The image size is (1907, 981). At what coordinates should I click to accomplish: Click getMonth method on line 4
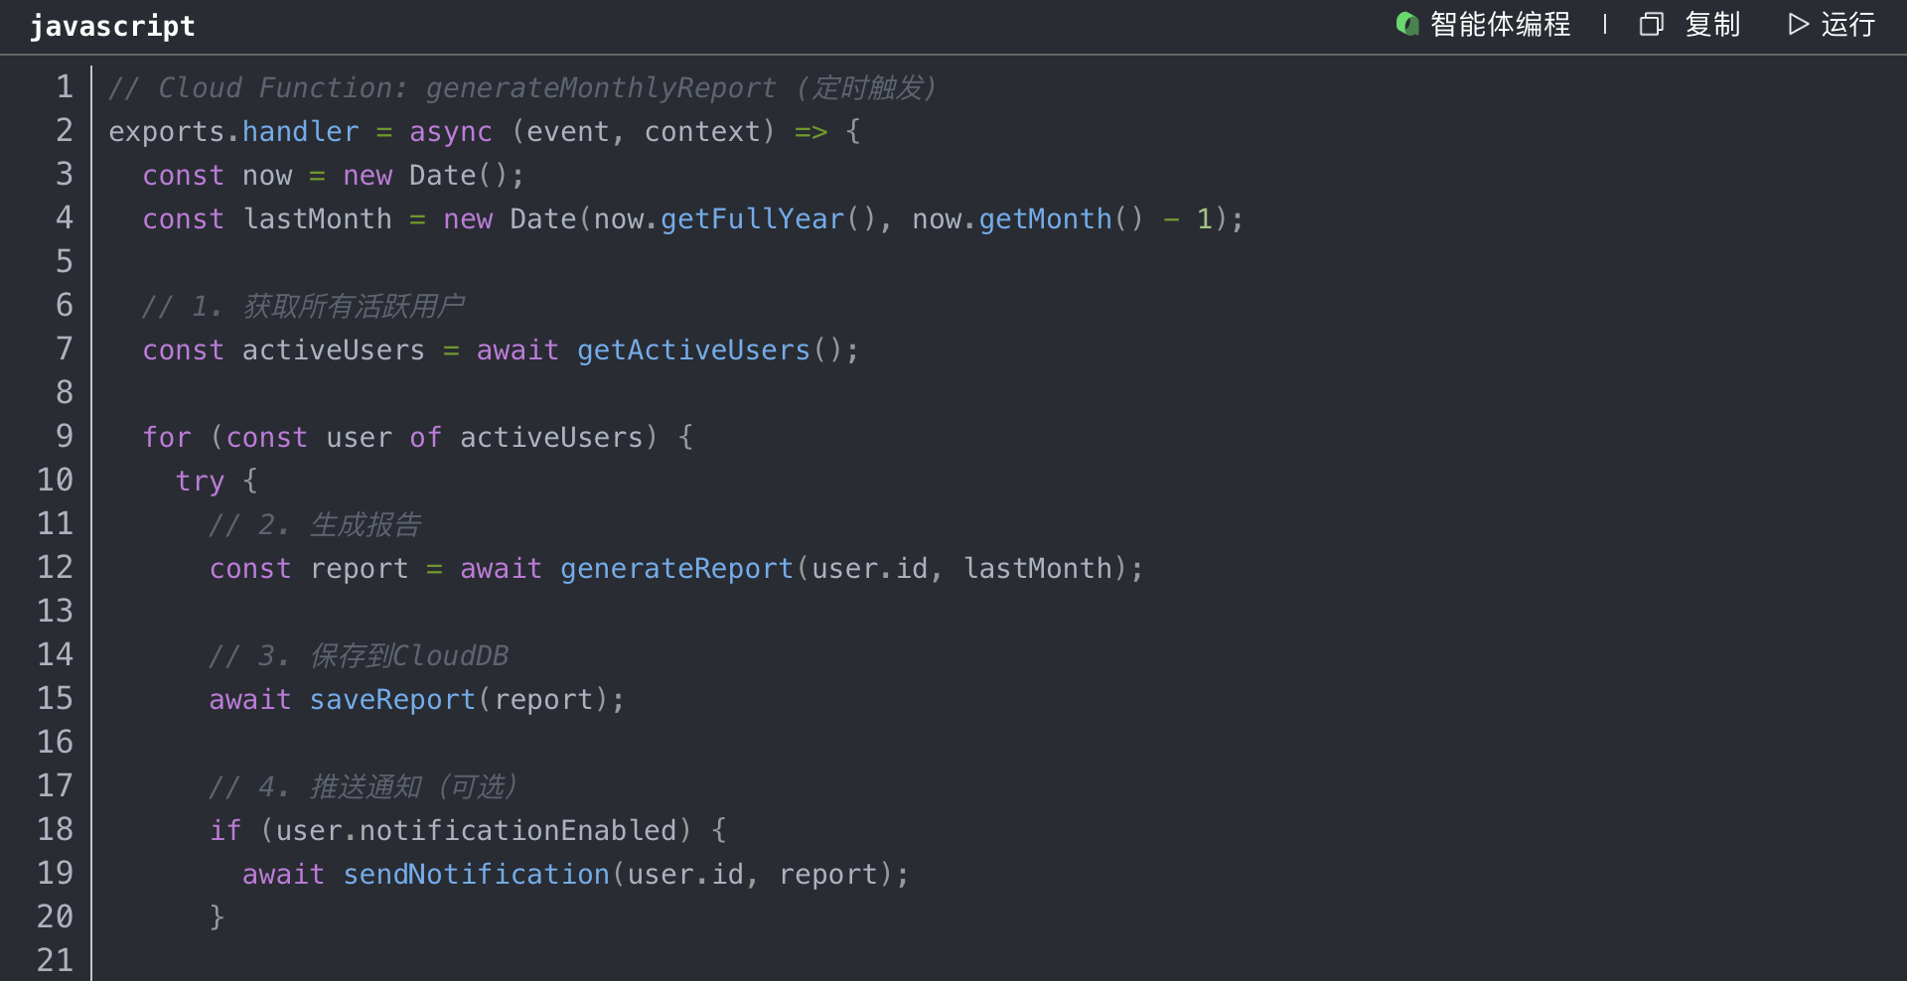[1045, 218]
